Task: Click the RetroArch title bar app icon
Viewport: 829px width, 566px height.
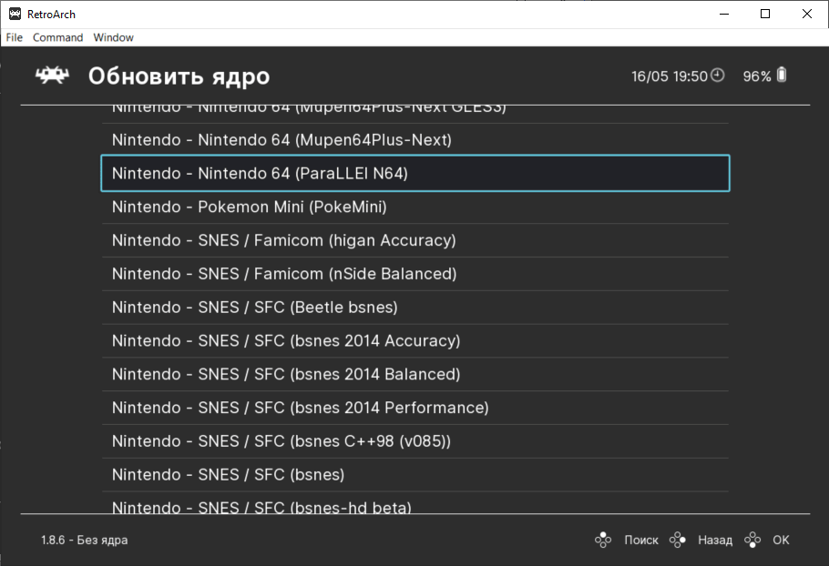Action: tap(15, 15)
